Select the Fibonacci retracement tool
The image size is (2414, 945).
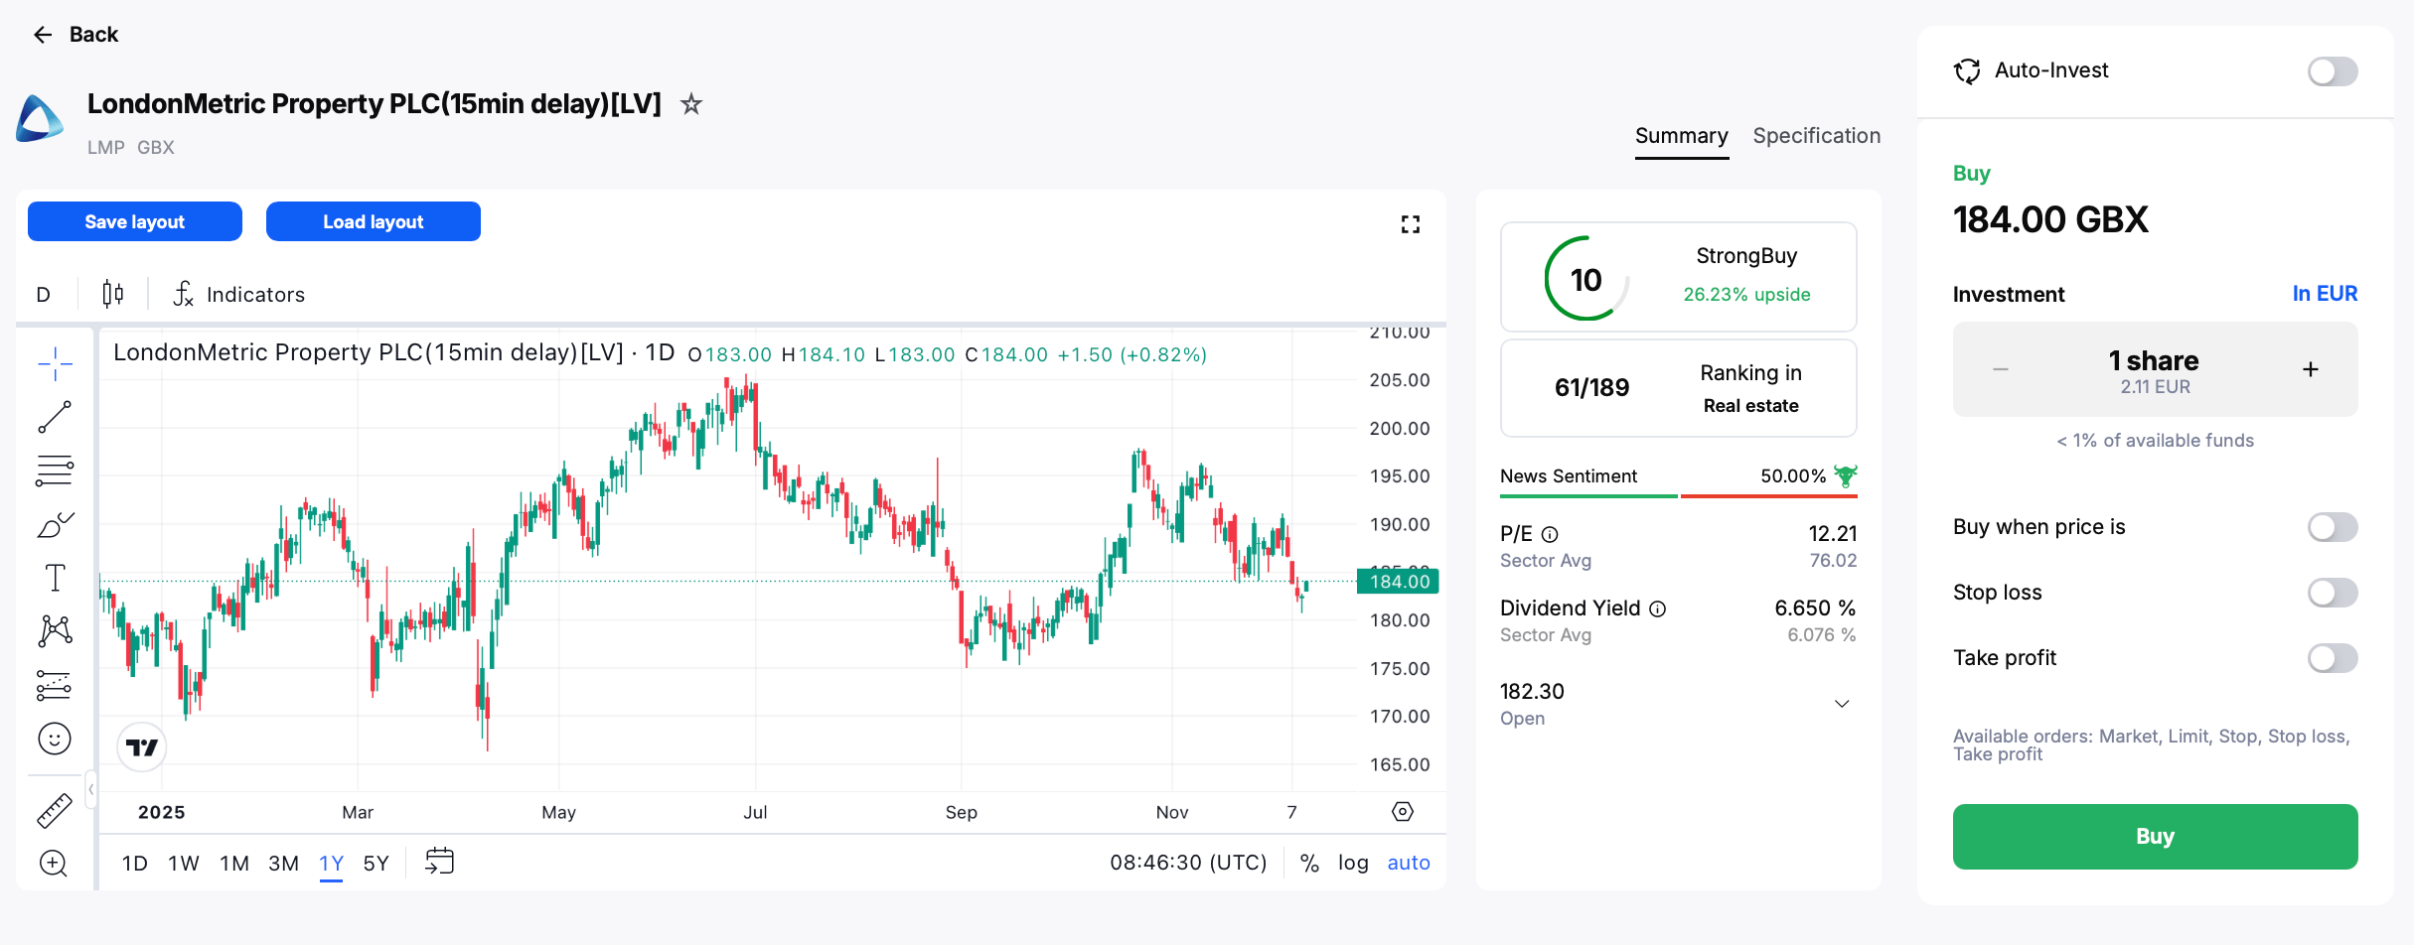[x=55, y=471]
